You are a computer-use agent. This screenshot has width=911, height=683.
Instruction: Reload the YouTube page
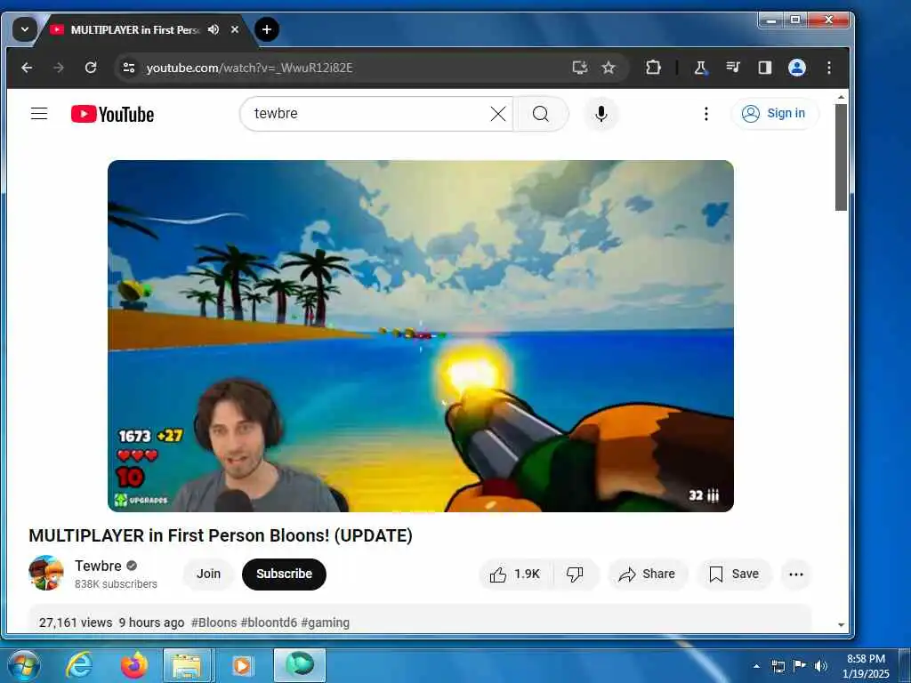pos(91,68)
